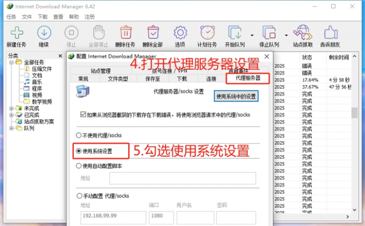Click the port field showing 1080
The width and height of the screenshot is (365, 226).
click(162, 217)
